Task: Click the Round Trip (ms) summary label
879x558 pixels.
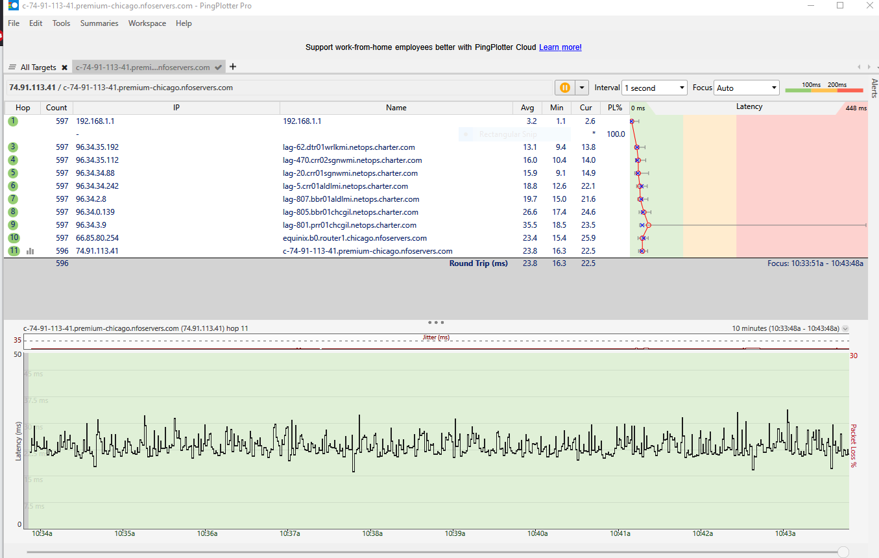Action: pos(479,263)
